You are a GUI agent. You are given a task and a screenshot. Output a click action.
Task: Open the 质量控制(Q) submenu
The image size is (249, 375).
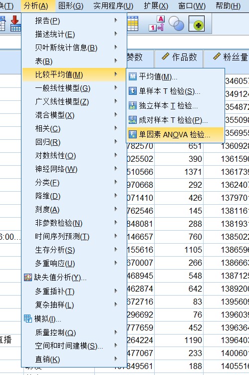pos(74,333)
